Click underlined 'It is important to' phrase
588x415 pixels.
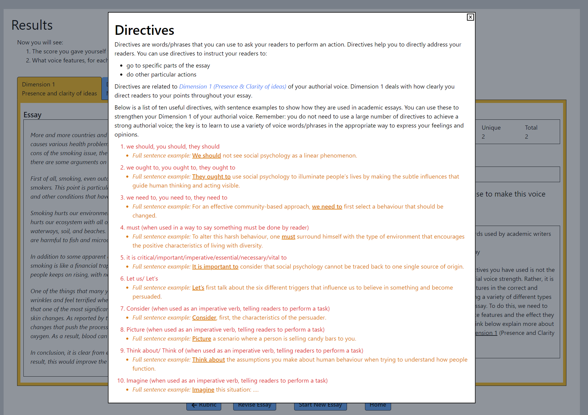pyautogui.click(x=215, y=266)
